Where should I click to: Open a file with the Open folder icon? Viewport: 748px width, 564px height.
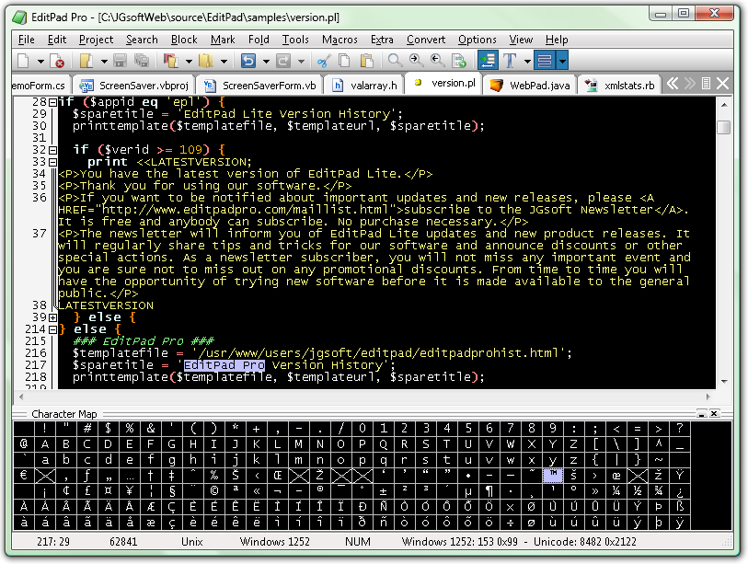(86, 61)
